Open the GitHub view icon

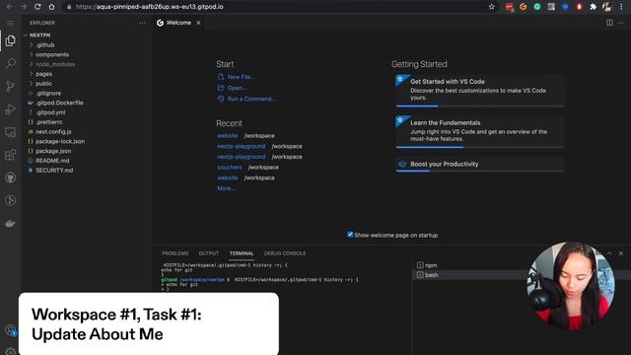[11, 177]
